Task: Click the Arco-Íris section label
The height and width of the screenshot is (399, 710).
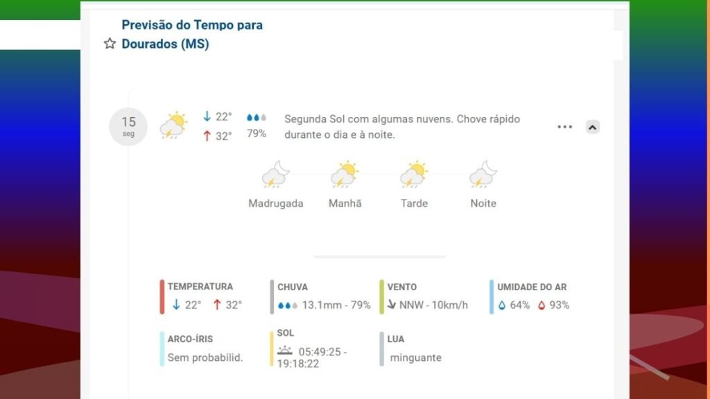Action: [x=190, y=339]
